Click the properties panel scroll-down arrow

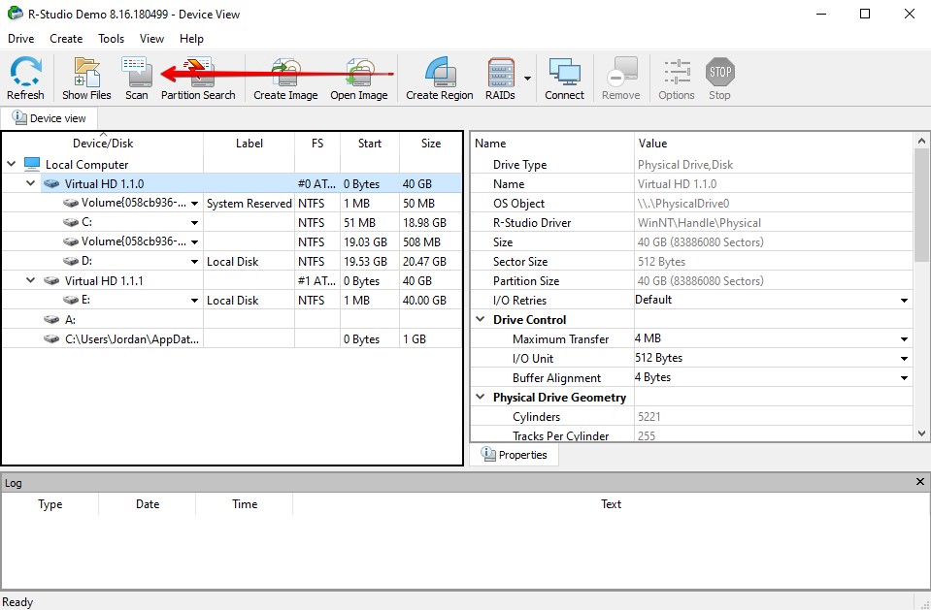tap(921, 433)
